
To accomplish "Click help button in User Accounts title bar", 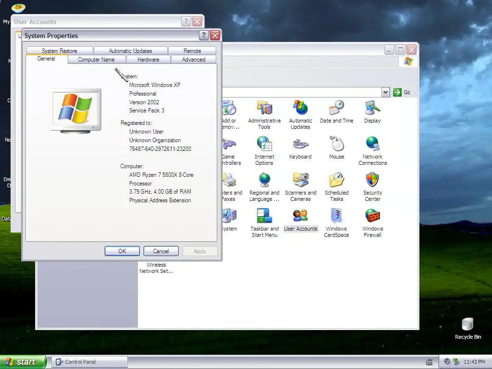I will point(186,21).
